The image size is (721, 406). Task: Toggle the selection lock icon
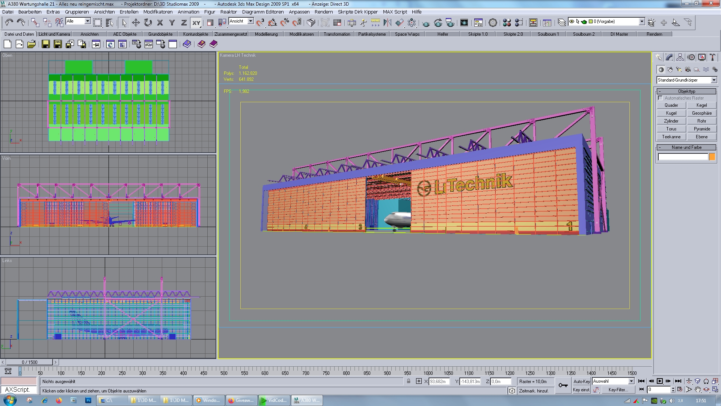409,381
